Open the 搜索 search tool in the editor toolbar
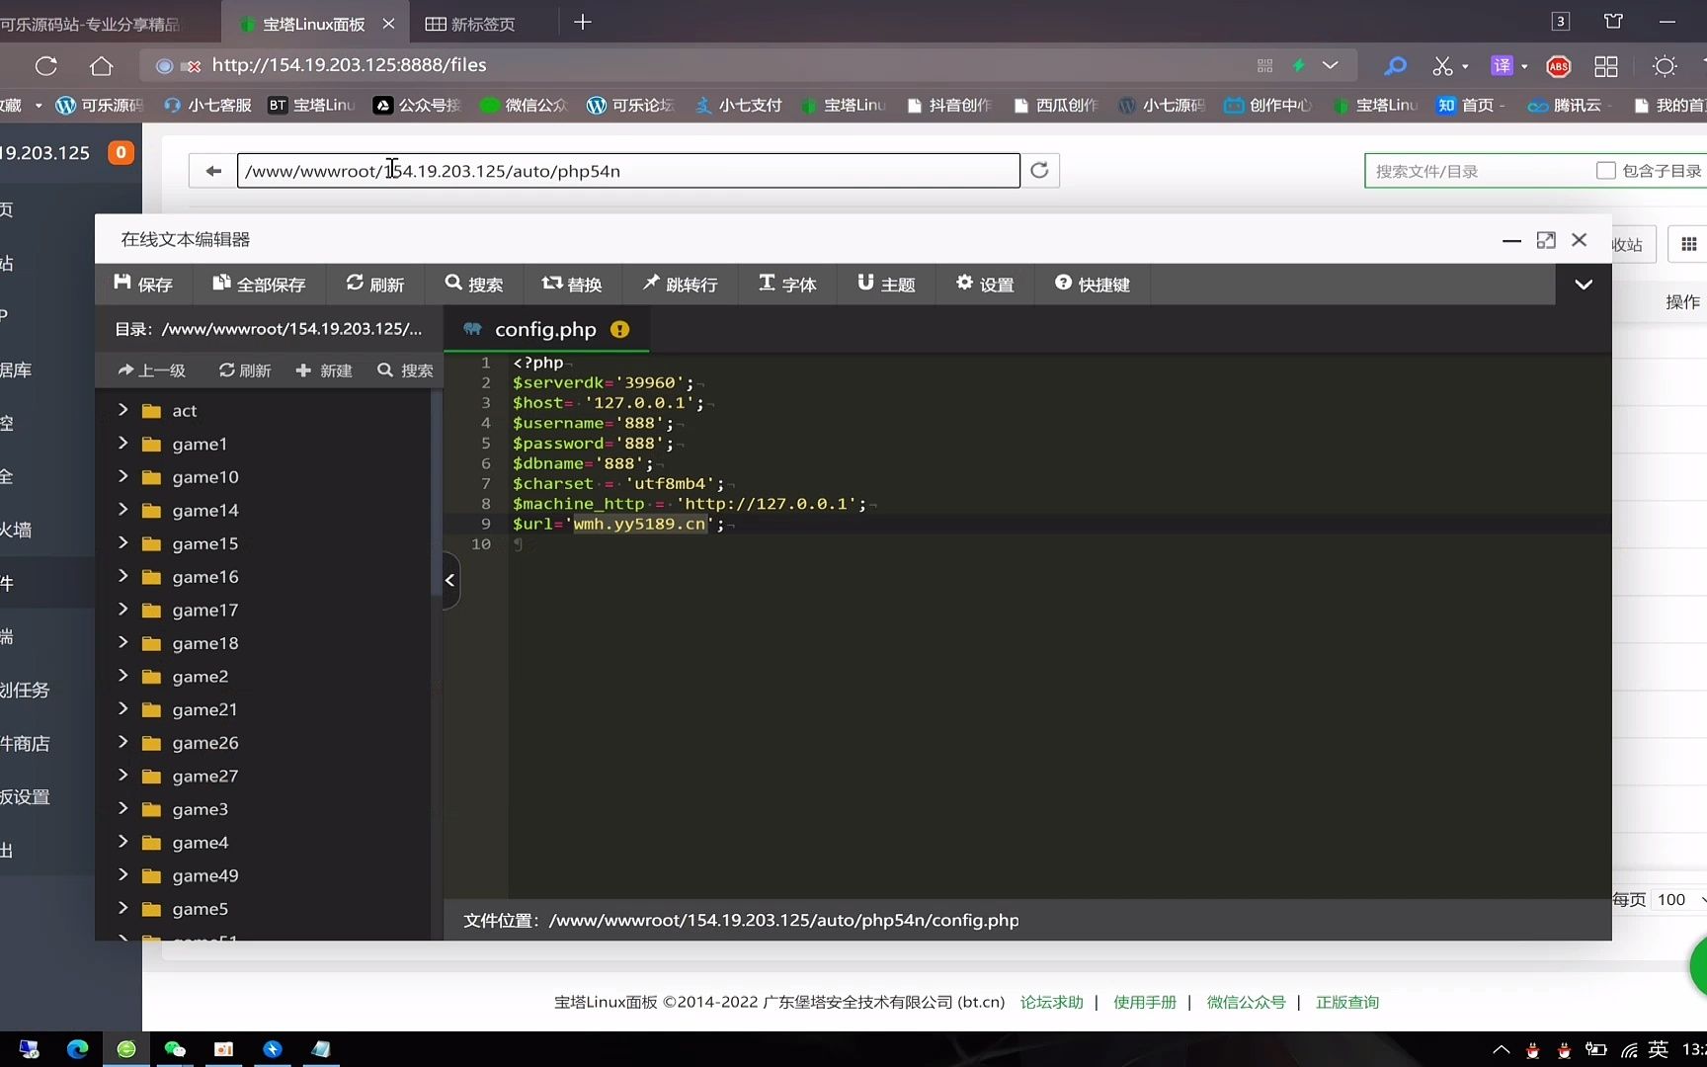1707x1067 pixels. tap(474, 285)
